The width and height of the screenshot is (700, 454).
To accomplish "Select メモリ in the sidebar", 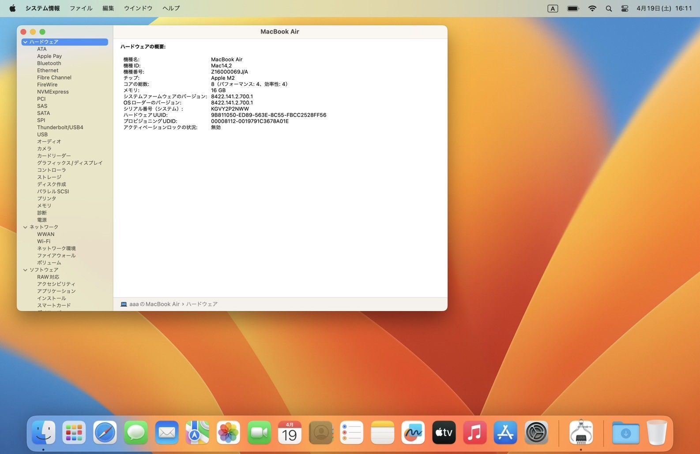I will 44,206.
